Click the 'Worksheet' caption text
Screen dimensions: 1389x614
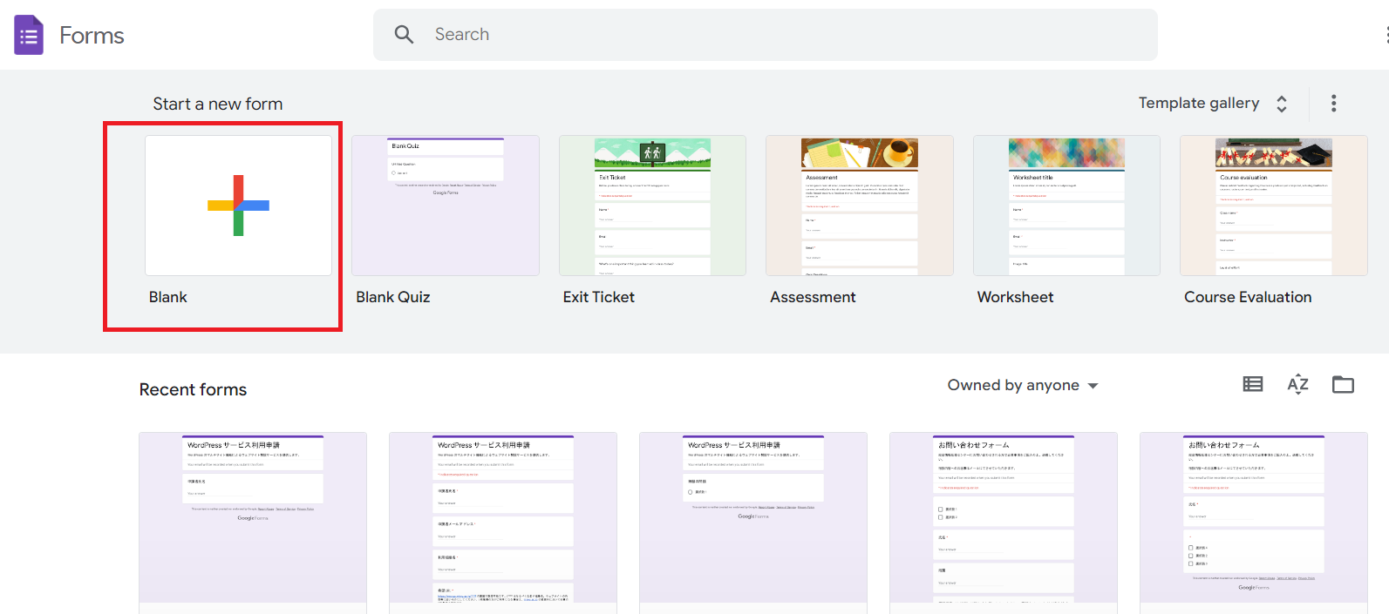pyautogui.click(x=1015, y=297)
